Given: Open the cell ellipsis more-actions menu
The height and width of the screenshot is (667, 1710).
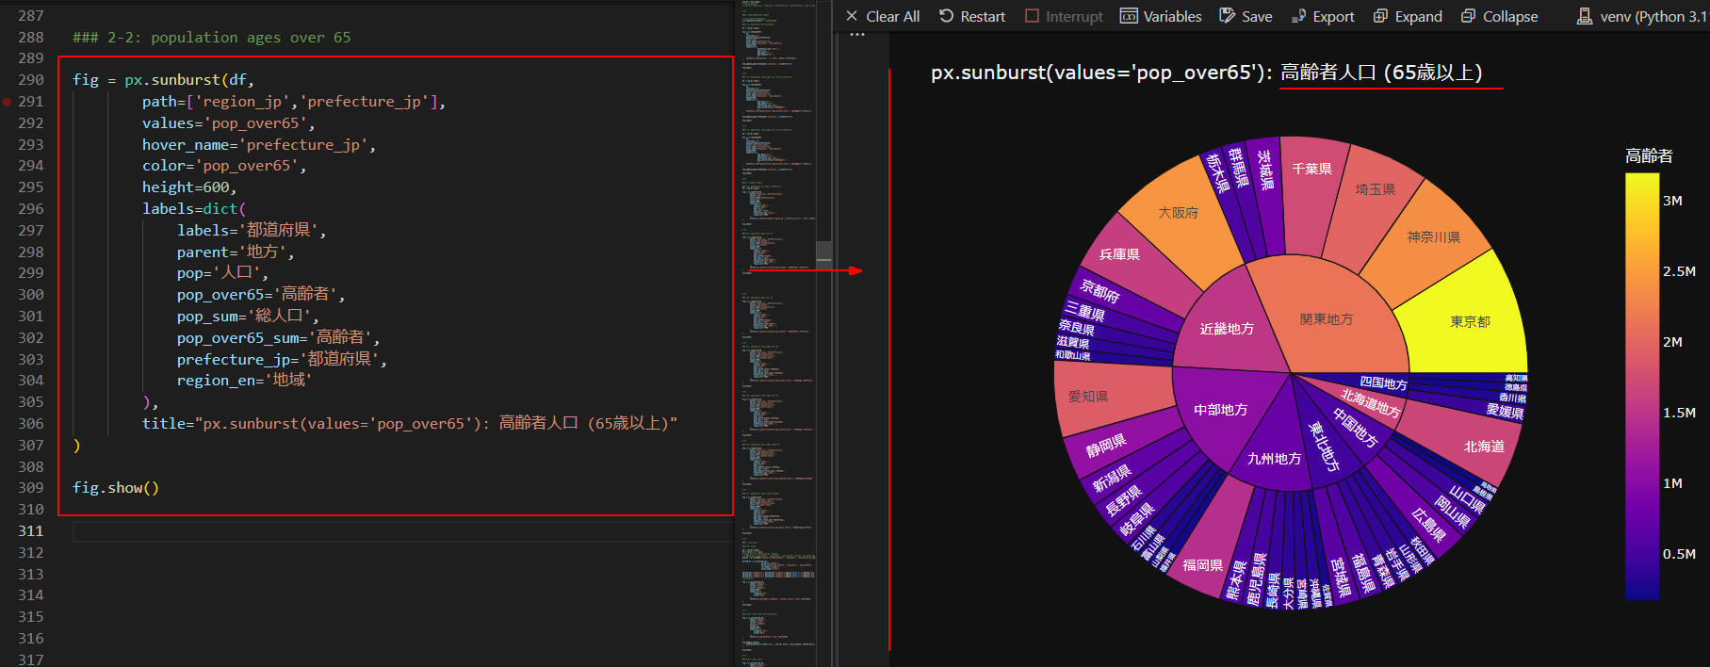Looking at the screenshot, I should click(x=856, y=36).
